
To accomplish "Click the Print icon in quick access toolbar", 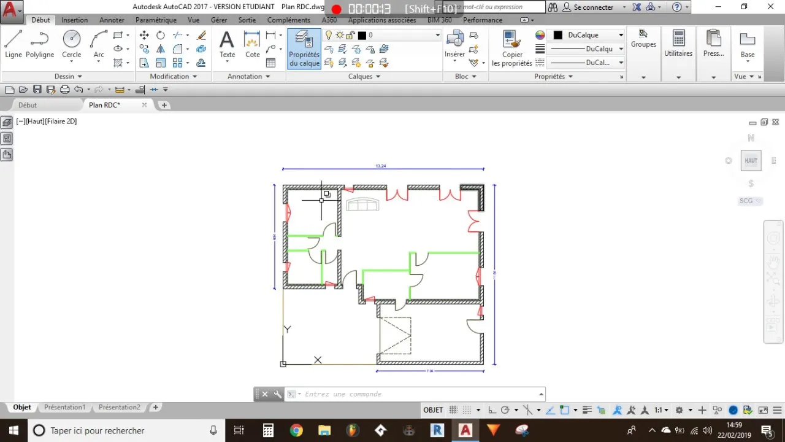I will point(64,90).
